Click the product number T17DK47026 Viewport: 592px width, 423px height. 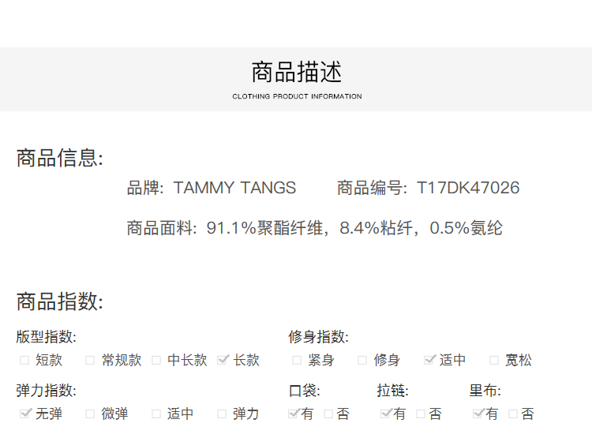(x=468, y=188)
